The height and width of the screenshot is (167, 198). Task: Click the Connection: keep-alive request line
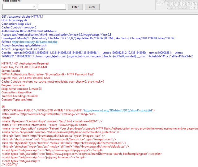[x=16, y=24]
